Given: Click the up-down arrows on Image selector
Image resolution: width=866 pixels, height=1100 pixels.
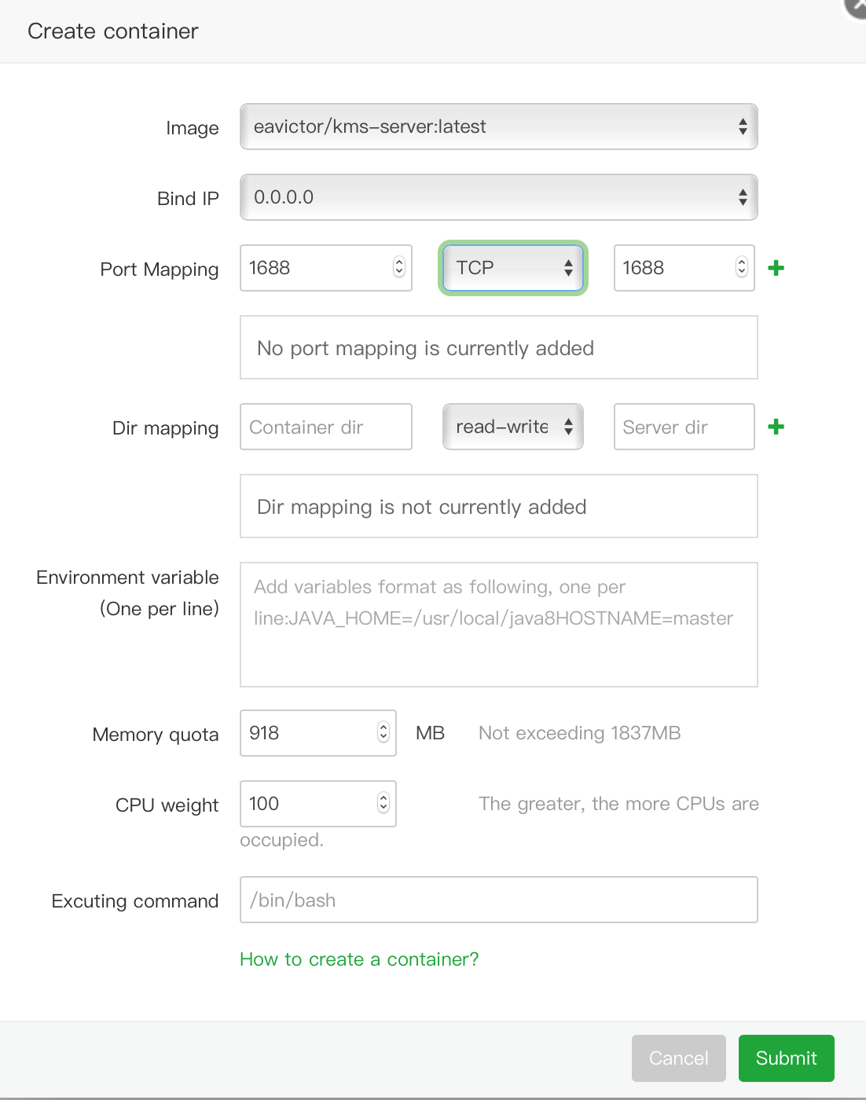Looking at the screenshot, I should (742, 126).
